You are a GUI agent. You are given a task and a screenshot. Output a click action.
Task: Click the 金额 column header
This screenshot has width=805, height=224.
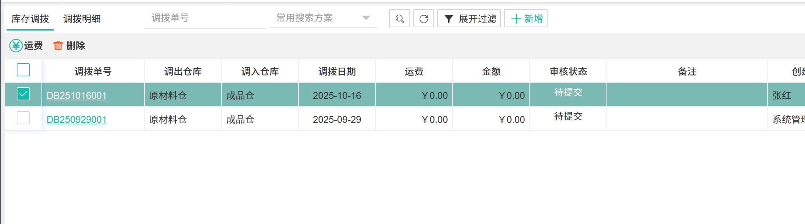pos(491,72)
